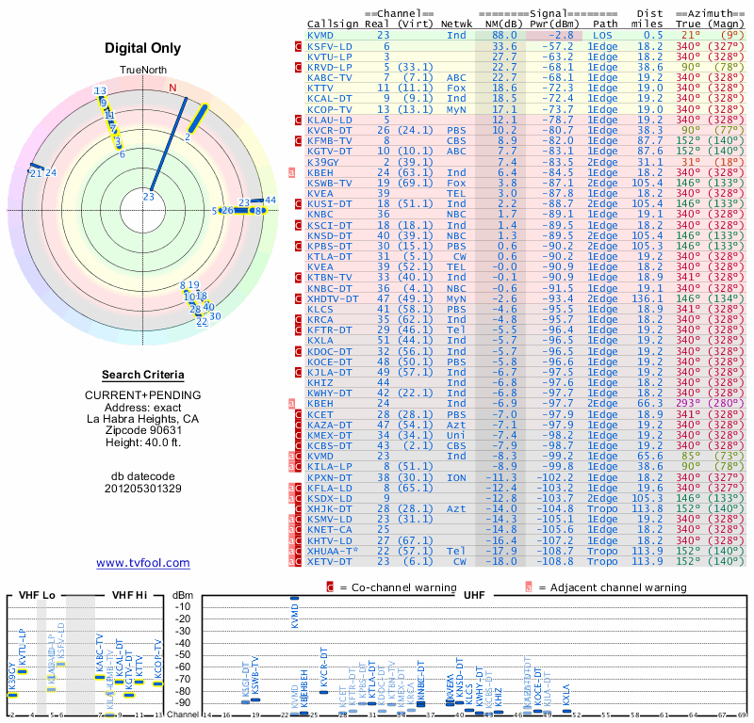754x723 pixels.
Task: Select the KPXN-DT callsign in the table
Action: [329, 477]
